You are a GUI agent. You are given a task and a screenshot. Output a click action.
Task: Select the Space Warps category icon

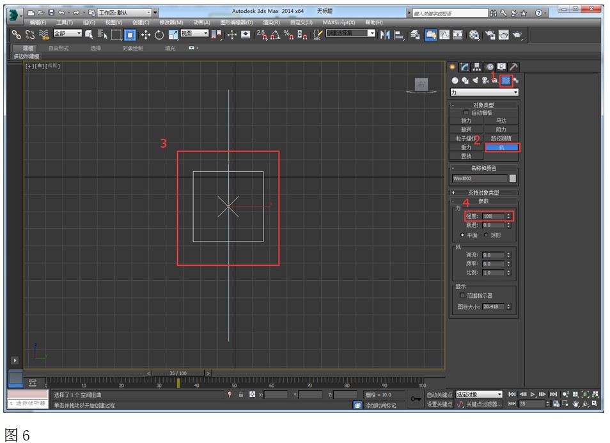pyautogui.click(x=506, y=81)
